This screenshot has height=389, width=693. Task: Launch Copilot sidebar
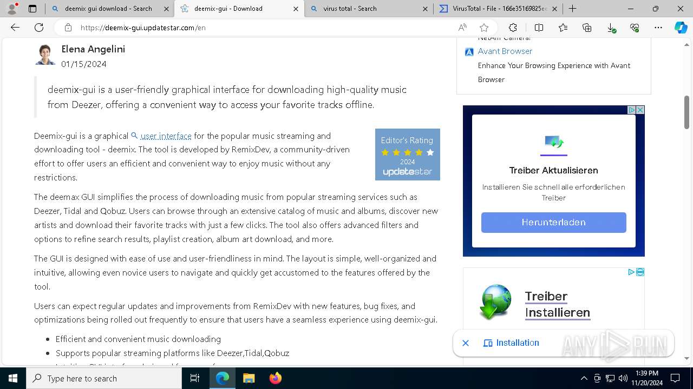click(681, 28)
